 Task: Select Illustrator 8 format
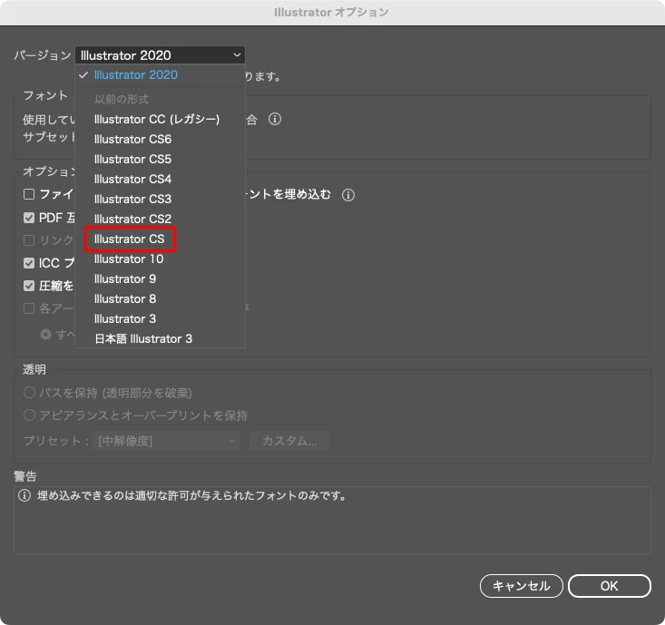(x=160, y=298)
